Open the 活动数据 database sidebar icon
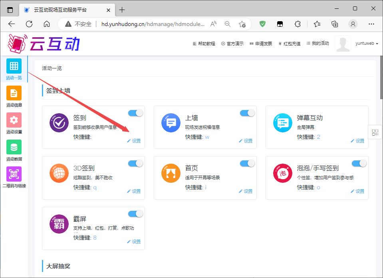383x278 pixels. (14, 147)
